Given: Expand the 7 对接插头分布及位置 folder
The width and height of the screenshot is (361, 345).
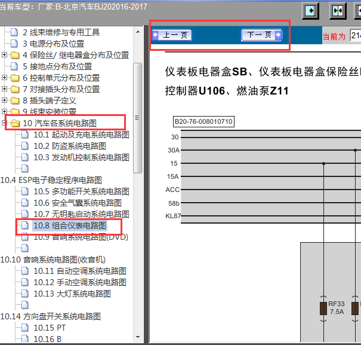Looking at the screenshot, I should coord(4,89).
